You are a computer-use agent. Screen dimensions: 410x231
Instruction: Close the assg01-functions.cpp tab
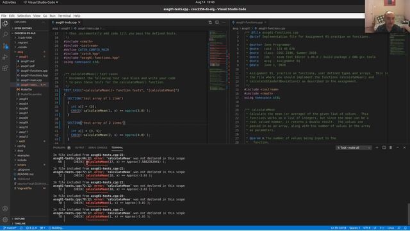coord(265,22)
